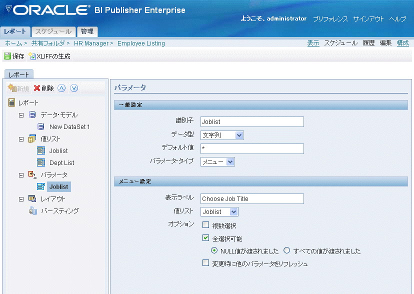The height and width of the screenshot is (294, 414).
Task: Check 変更時に他のパラメータをリフレッシュ option
Action: [205, 263]
